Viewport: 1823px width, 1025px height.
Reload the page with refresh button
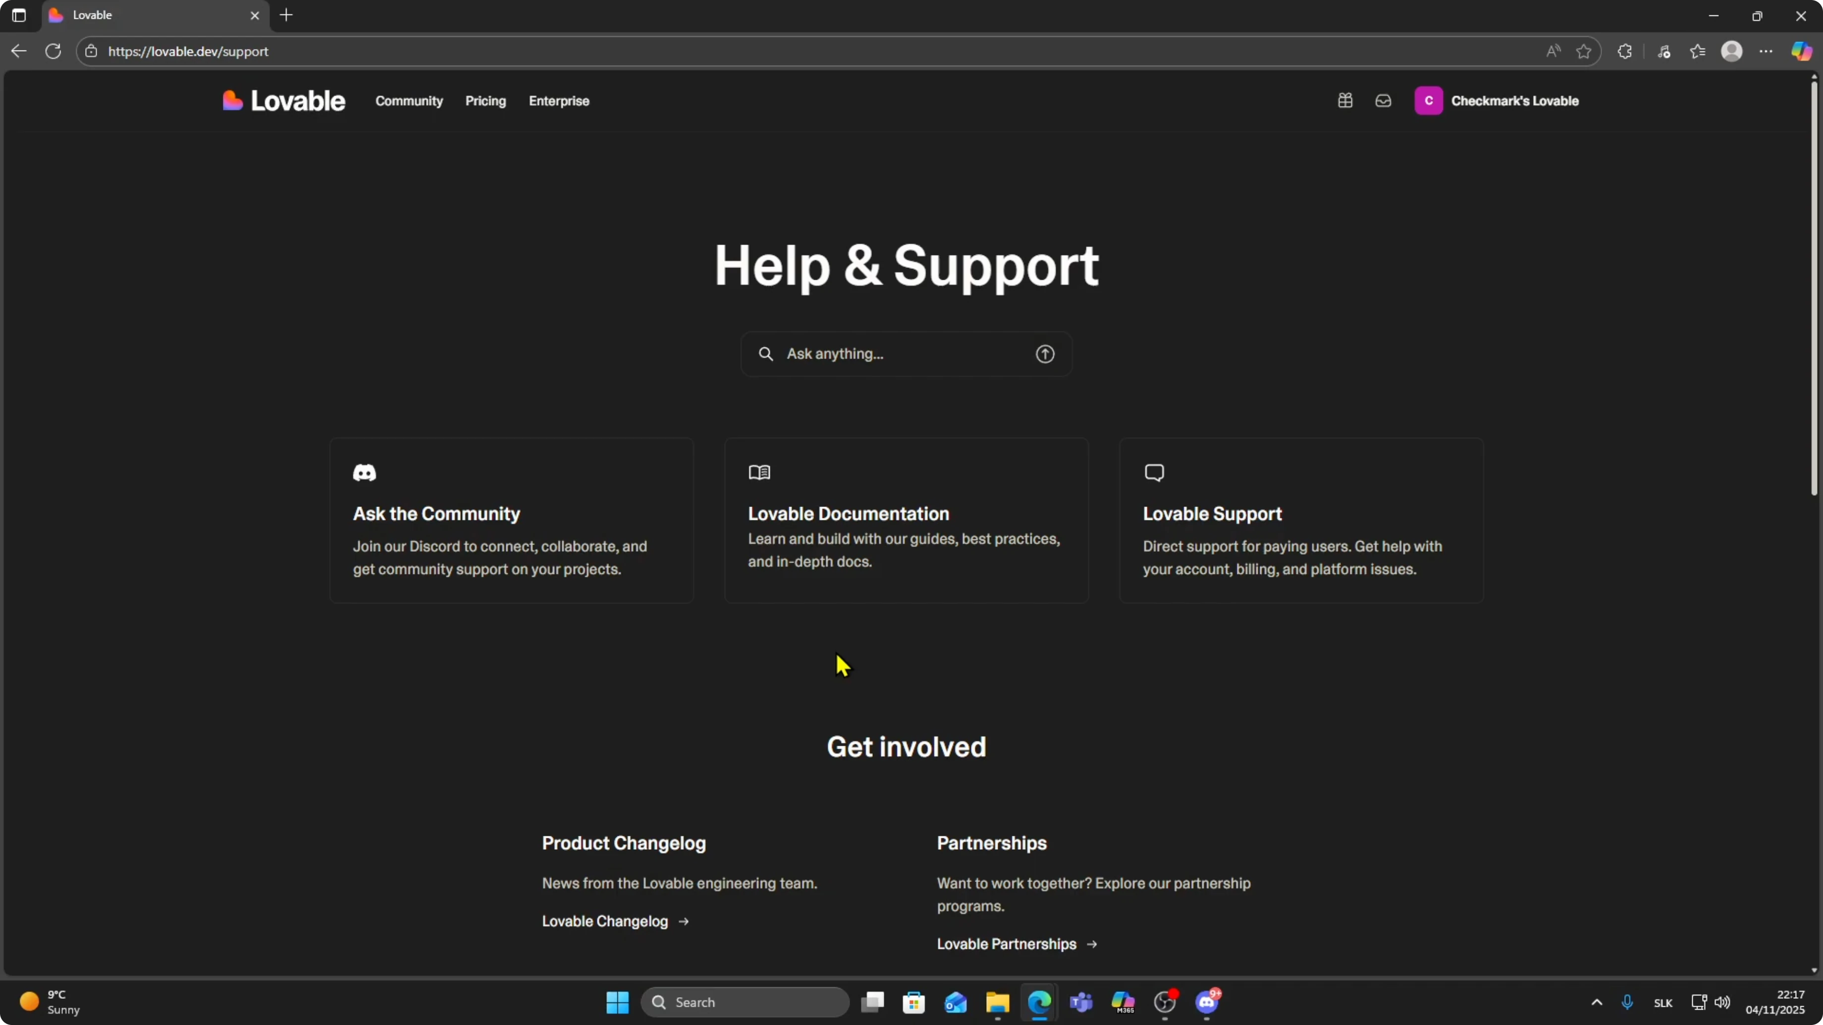click(53, 51)
